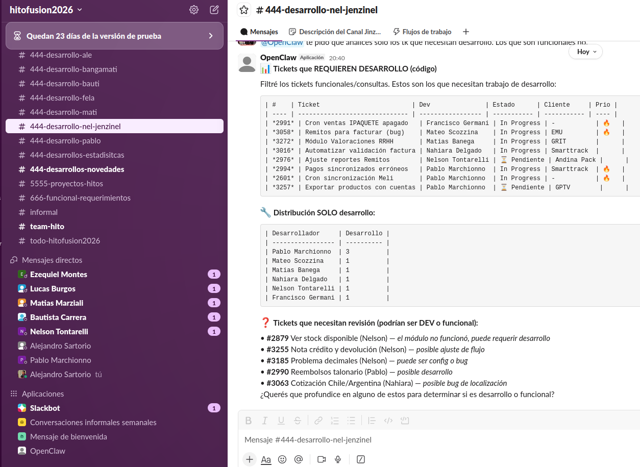This screenshot has height=467, width=640.
Task: Open workspace settings gear icon
Action: click(194, 10)
